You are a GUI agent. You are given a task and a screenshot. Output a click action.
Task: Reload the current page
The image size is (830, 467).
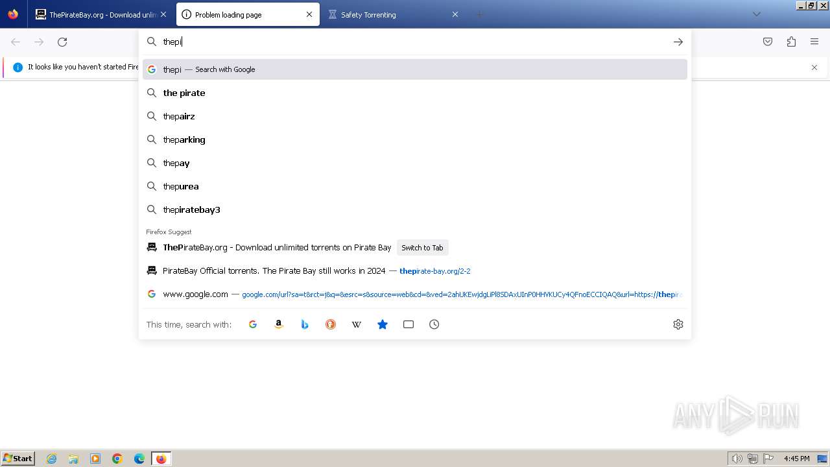click(x=62, y=42)
